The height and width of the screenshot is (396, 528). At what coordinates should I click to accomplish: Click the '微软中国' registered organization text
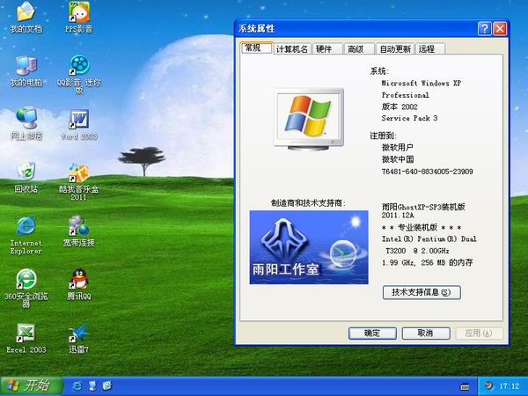coord(398,159)
